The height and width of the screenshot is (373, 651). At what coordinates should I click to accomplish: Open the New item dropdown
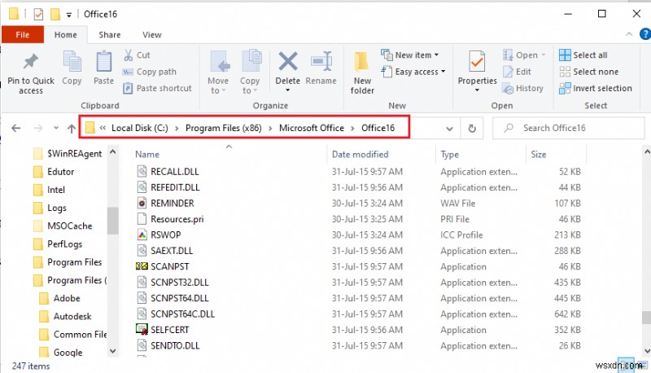pyautogui.click(x=410, y=55)
